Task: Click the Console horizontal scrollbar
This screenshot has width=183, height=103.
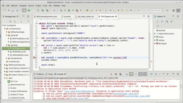Action: click(x=69, y=100)
